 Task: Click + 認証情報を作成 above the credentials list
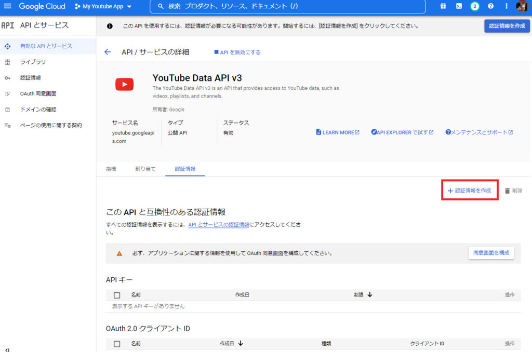[x=470, y=191]
